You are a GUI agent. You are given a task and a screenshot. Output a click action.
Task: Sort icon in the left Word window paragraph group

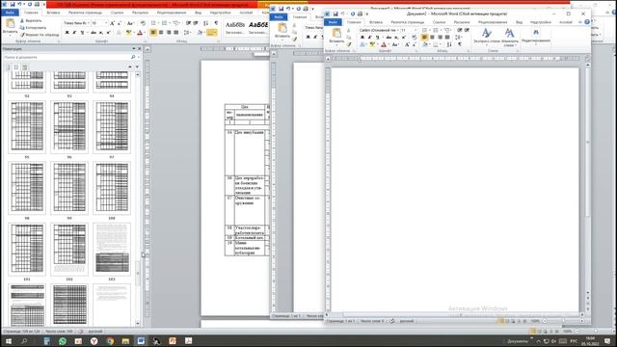(x=205, y=23)
